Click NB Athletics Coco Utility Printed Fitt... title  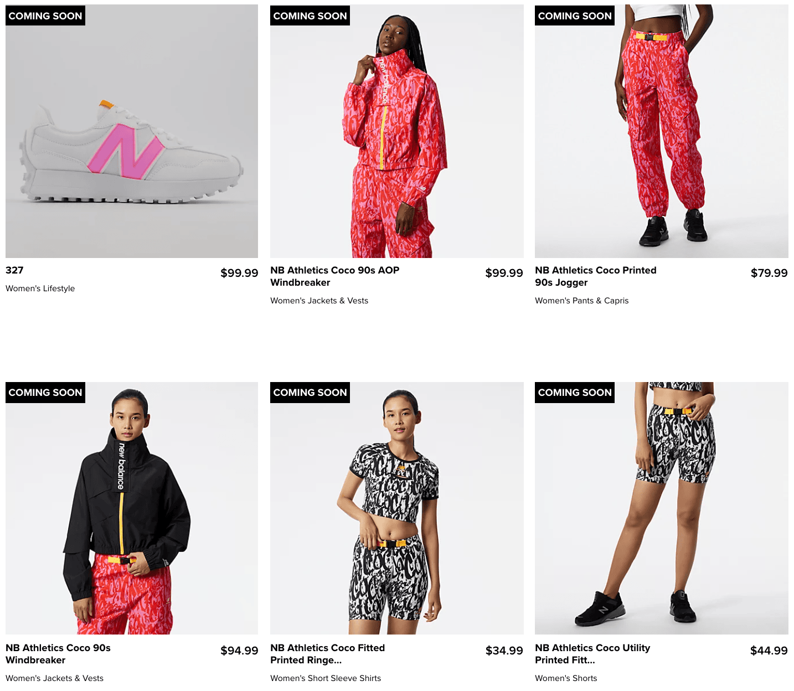click(x=592, y=654)
